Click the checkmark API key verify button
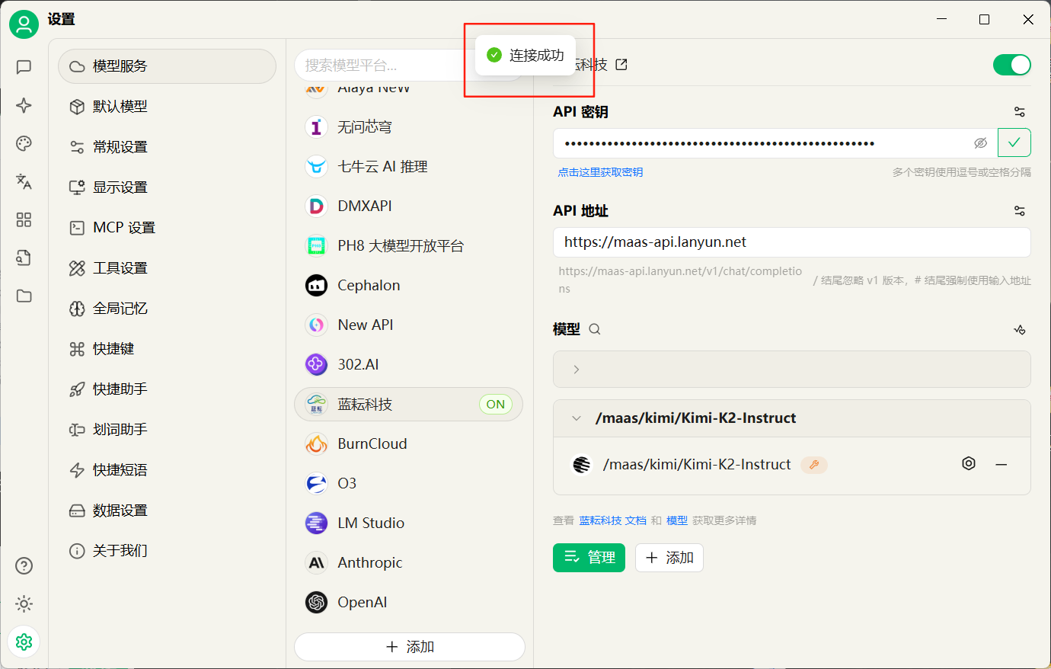The height and width of the screenshot is (669, 1051). coord(1014,142)
